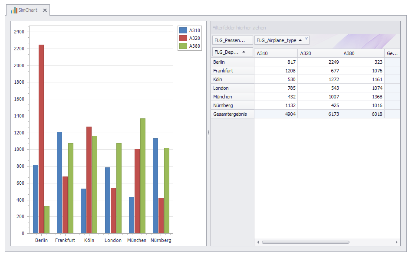Click the FLG_Passen data field button
The image size is (412, 258).
click(232, 40)
